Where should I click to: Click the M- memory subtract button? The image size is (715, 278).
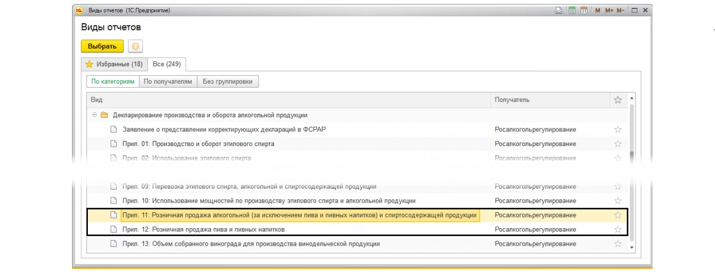[620, 10]
